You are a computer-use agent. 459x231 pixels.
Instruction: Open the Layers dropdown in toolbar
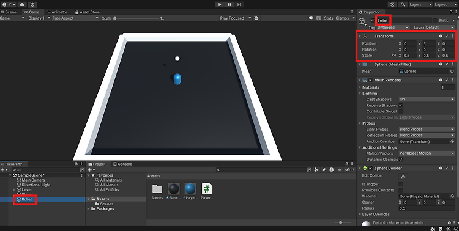coord(420,5)
